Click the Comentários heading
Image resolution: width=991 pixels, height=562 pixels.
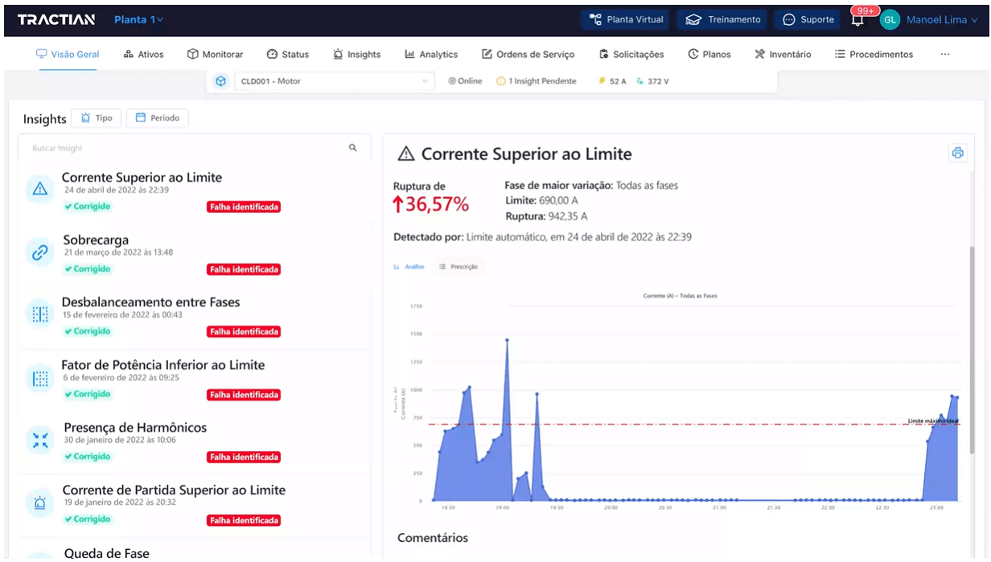coord(433,538)
